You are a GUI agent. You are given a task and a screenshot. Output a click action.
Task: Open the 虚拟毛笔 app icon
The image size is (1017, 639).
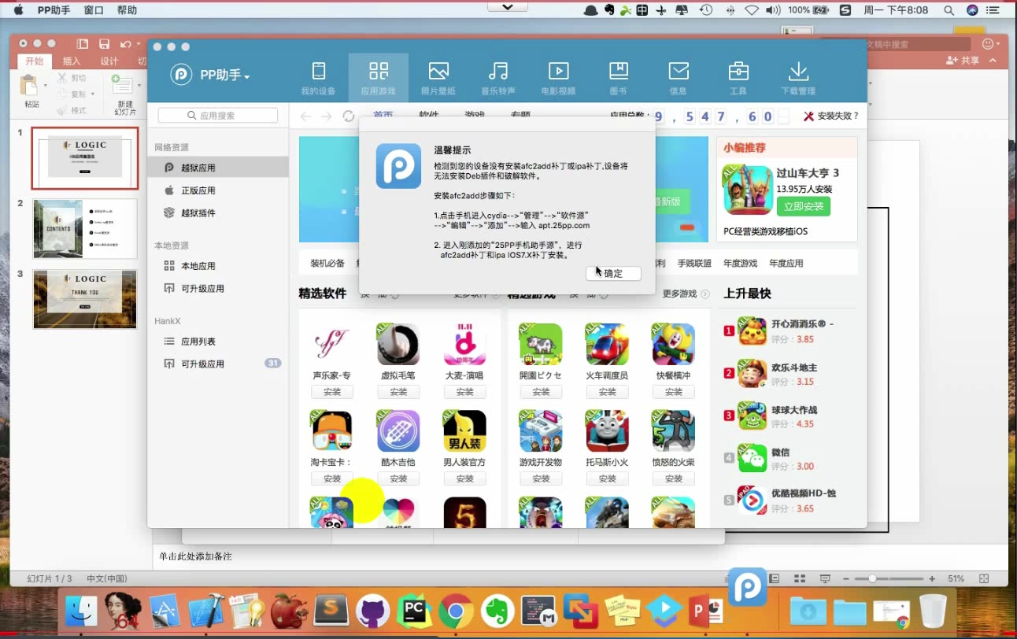398,345
